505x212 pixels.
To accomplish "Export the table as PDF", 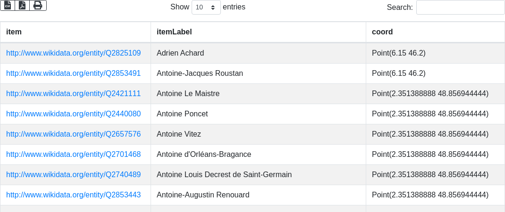I will point(22,5).
